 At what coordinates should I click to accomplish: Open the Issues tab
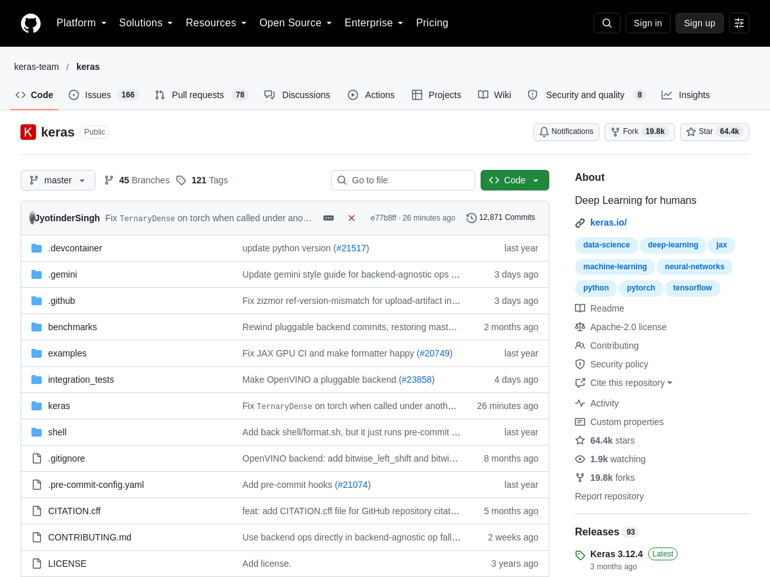click(x=103, y=95)
